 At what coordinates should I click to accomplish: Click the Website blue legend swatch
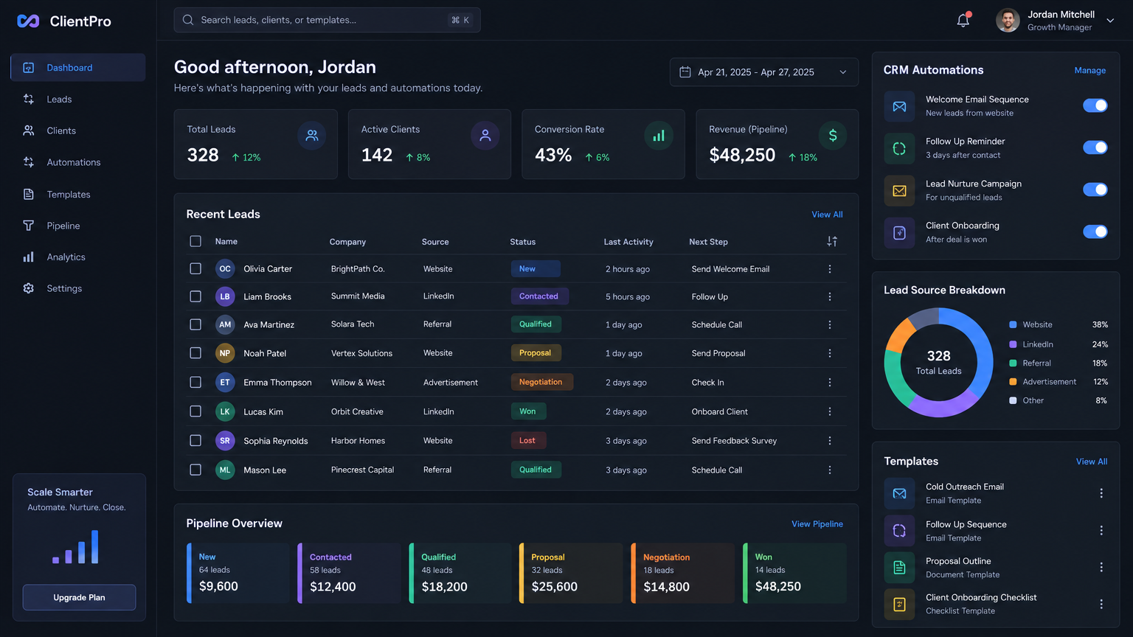pos(1013,324)
